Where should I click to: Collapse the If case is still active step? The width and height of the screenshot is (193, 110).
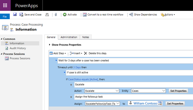[x=65, y=72]
